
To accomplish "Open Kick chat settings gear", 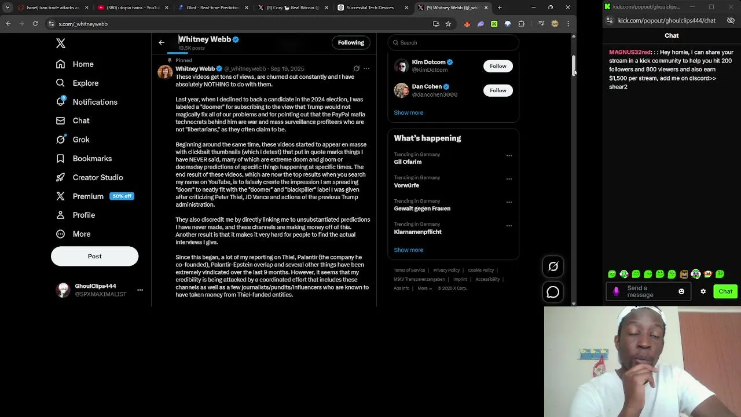I will [703, 291].
